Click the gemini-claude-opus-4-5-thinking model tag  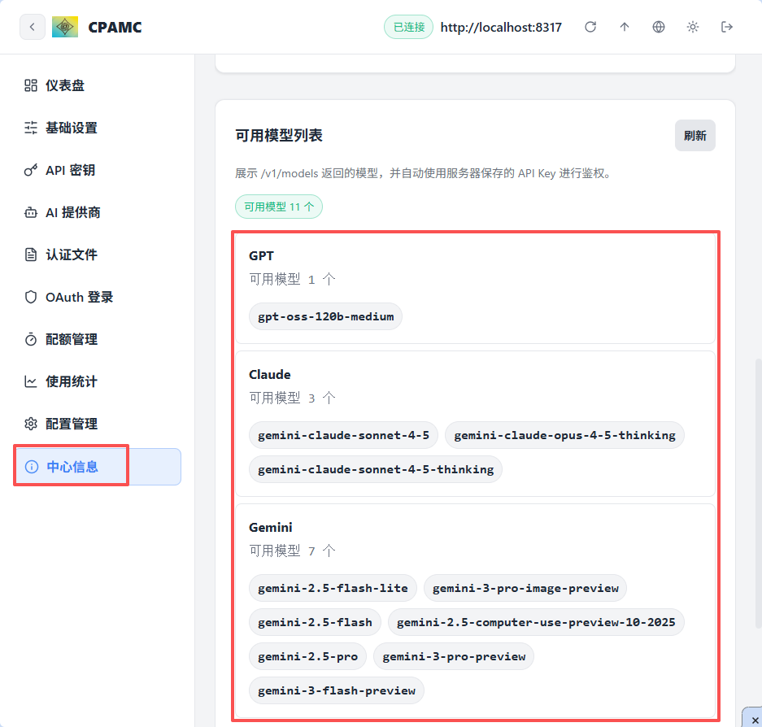coord(564,435)
